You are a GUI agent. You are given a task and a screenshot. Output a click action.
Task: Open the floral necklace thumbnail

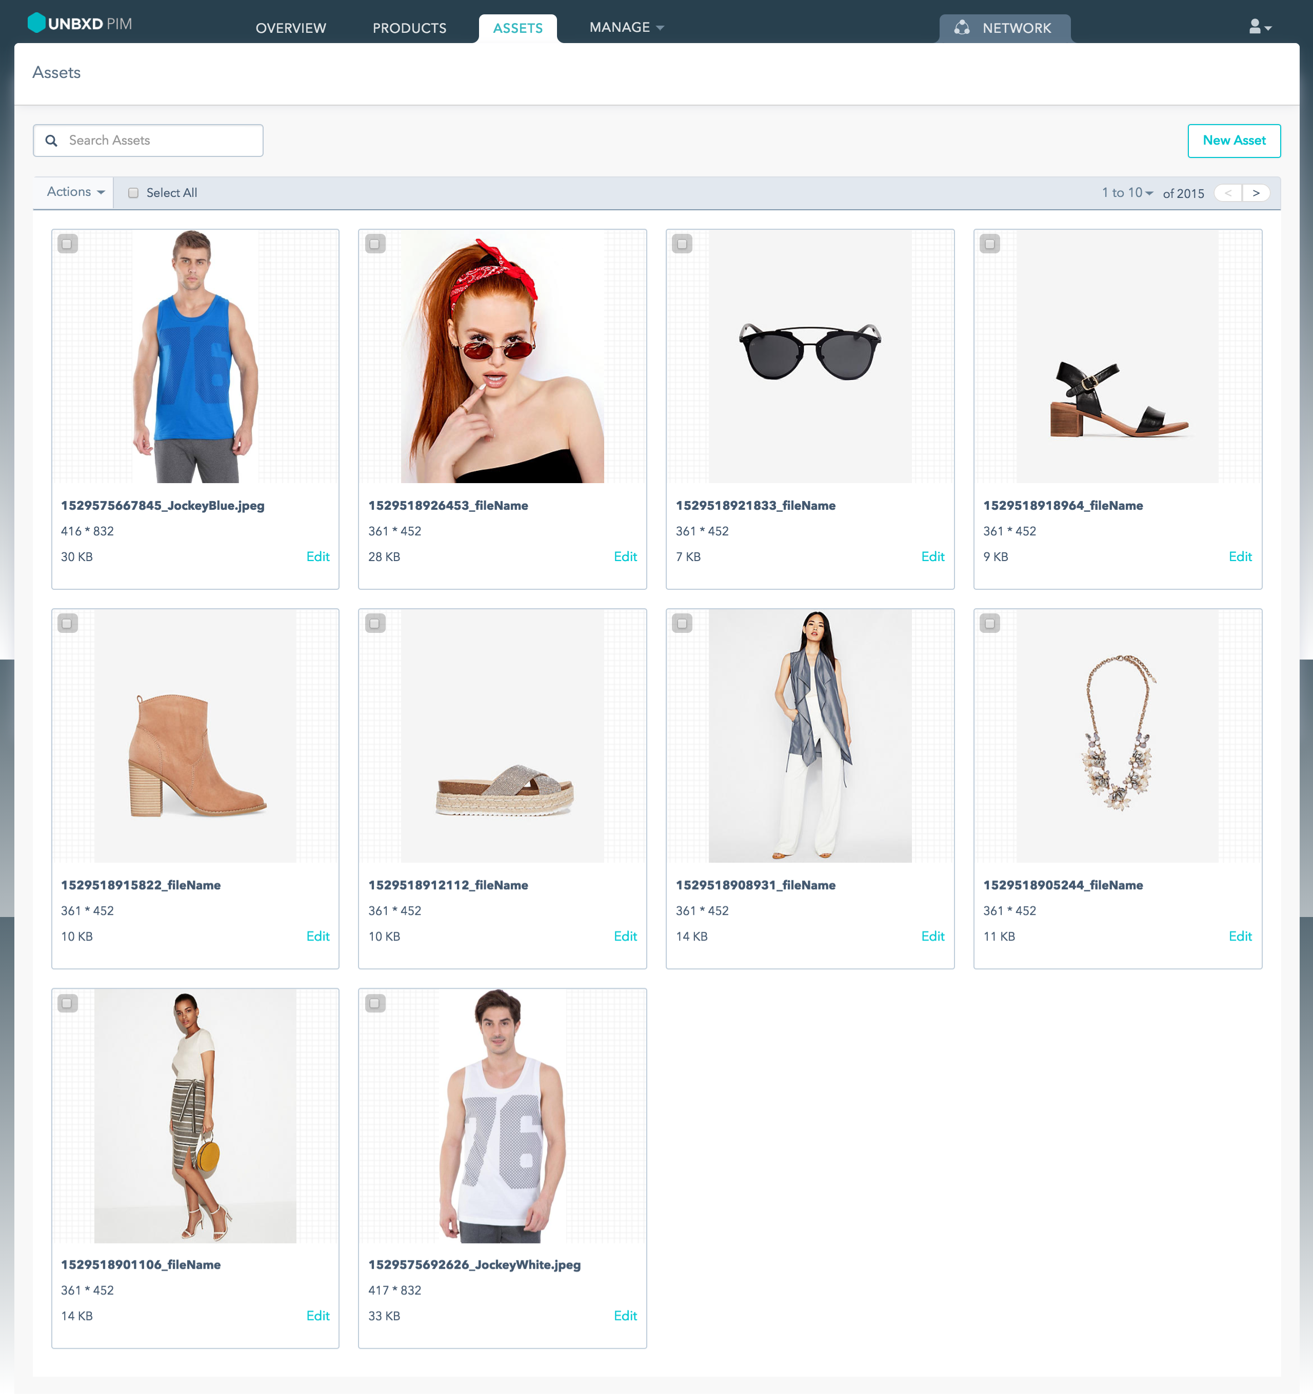1117,736
